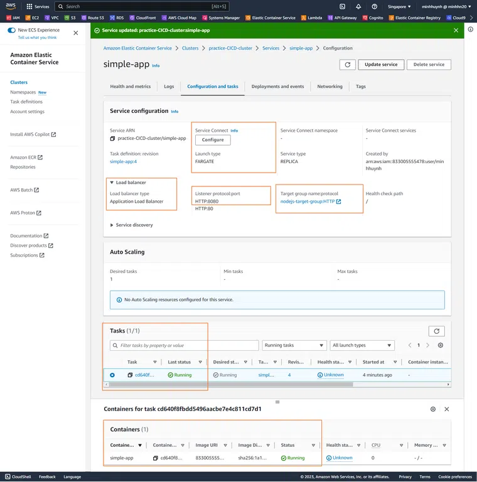The height and width of the screenshot is (482, 477).
Task: Open IAM shortcut in favorites bar
Action: point(13,18)
